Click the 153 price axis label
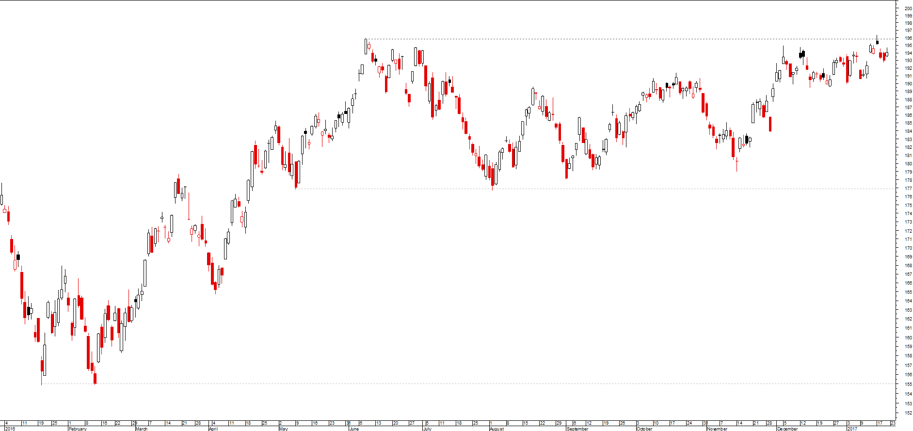 pyautogui.click(x=908, y=403)
